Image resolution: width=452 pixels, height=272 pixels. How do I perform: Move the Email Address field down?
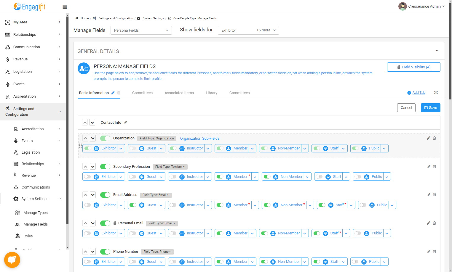click(x=93, y=195)
